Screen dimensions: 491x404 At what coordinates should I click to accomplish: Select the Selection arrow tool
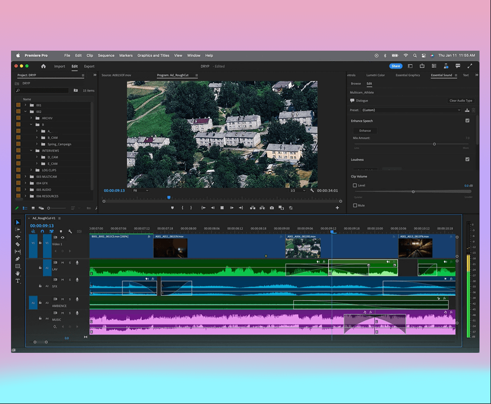tap(18, 222)
